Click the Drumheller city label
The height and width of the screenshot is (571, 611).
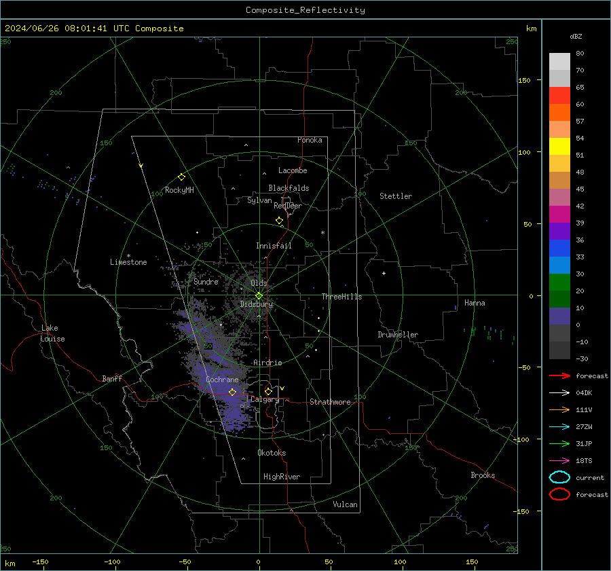pos(398,335)
